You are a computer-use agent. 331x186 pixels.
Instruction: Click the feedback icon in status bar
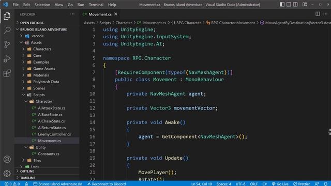(317, 184)
